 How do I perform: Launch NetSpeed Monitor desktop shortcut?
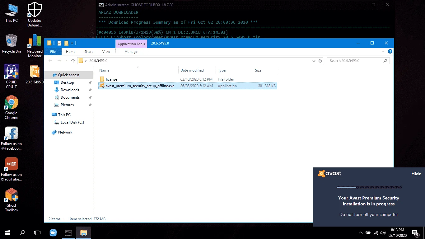[x=35, y=46]
